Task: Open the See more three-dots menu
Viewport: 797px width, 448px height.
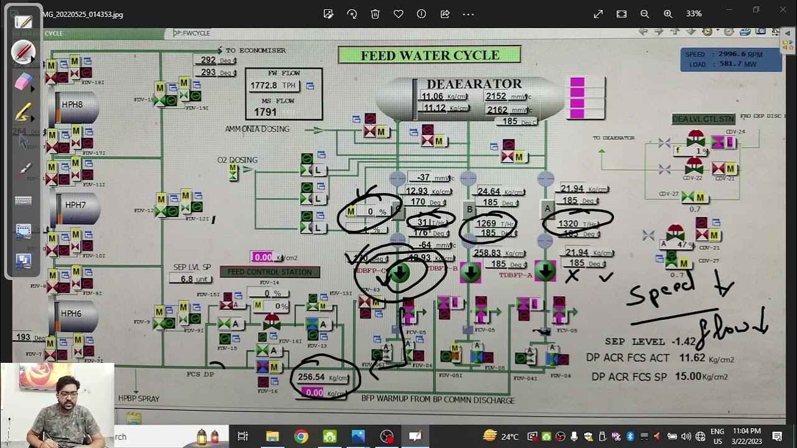Action: (x=468, y=14)
